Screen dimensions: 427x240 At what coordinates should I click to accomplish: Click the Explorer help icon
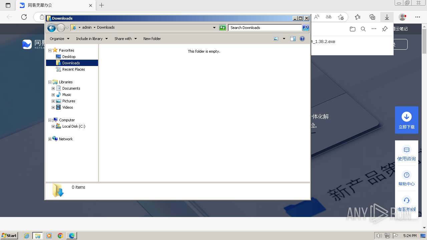pyautogui.click(x=302, y=39)
